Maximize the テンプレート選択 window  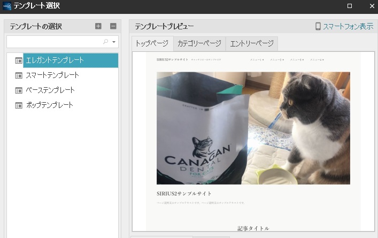coord(350,6)
